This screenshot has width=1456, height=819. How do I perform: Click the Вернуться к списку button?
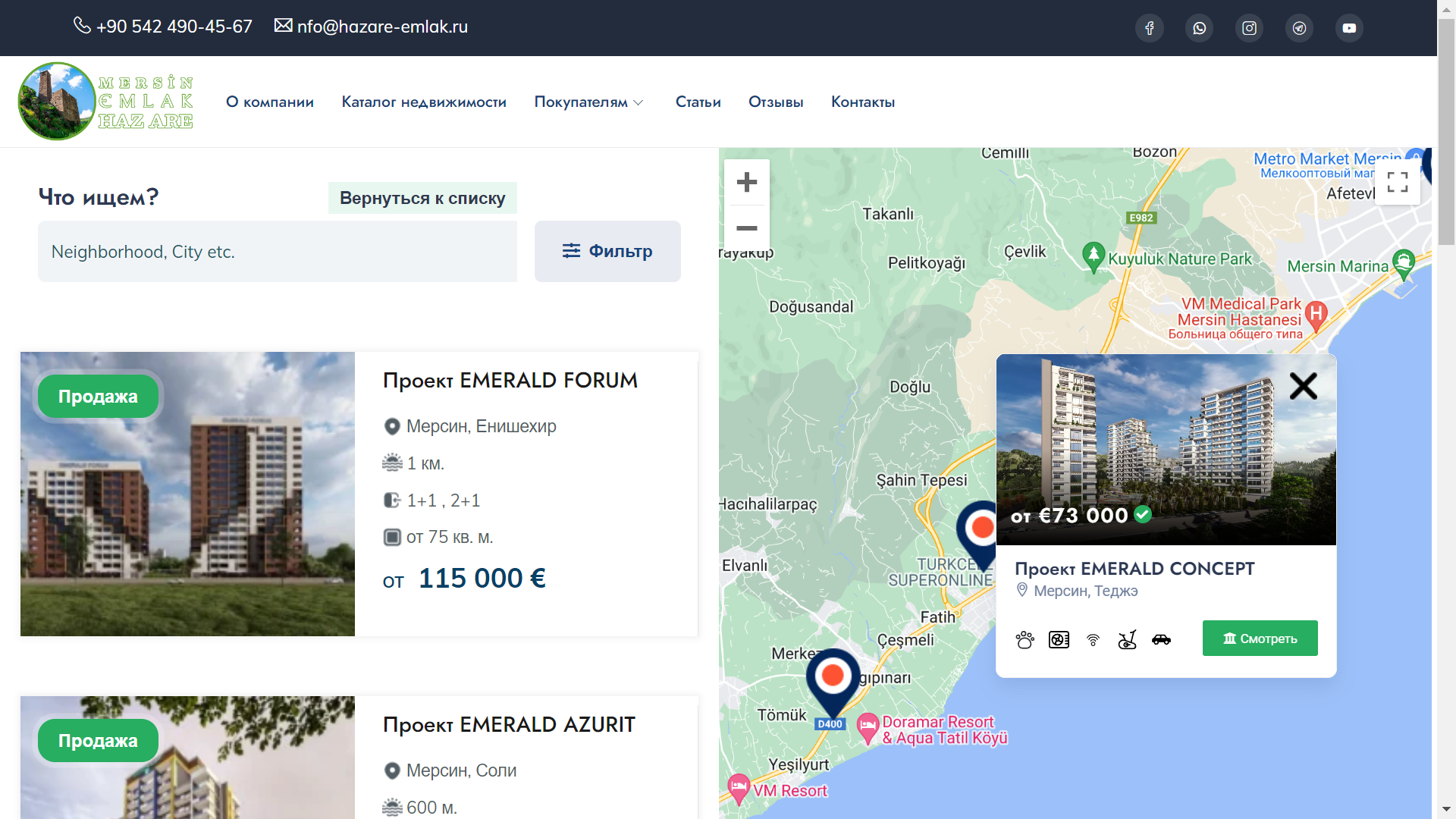pos(422,198)
